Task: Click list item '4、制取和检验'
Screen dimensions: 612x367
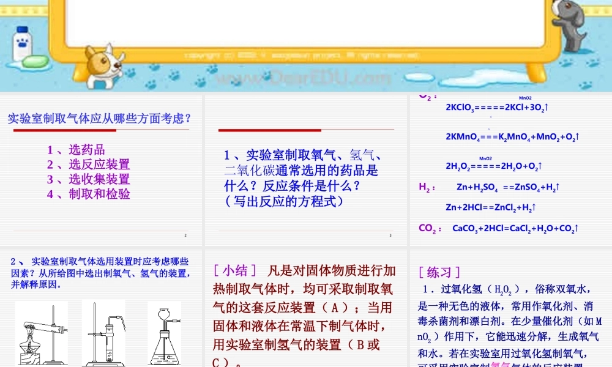Action: [x=88, y=195]
